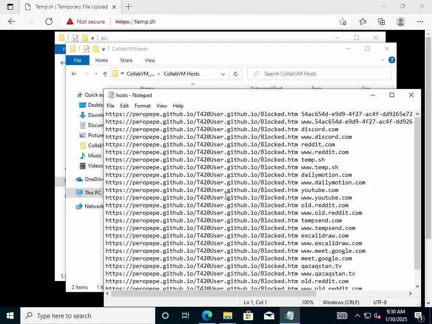Open the Windows Start menu
Image resolution: width=432 pixels, height=324 pixels.
[x=10, y=316]
